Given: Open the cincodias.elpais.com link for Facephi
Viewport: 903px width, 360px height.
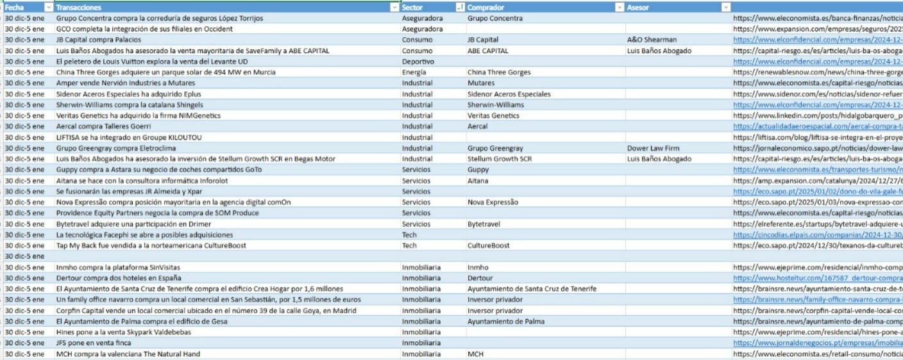Looking at the screenshot, I should [x=818, y=235].
